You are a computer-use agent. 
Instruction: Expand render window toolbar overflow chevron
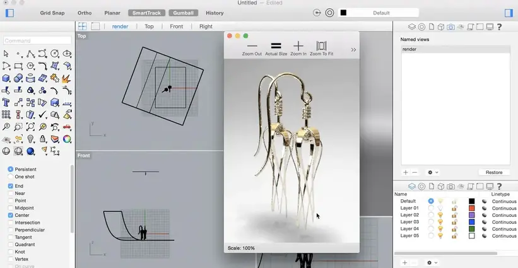click(x=353, y=50)
